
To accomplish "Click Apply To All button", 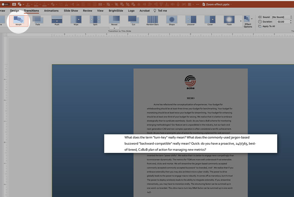I will (x=266, y=26).
